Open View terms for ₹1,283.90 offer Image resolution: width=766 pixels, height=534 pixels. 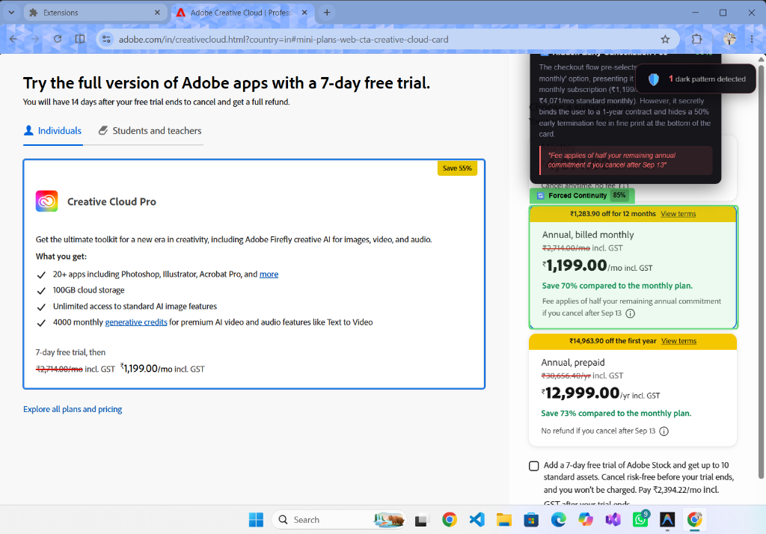[x=678, y=214]
